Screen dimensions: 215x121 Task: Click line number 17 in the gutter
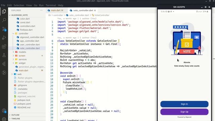click(x=52, y=76)
